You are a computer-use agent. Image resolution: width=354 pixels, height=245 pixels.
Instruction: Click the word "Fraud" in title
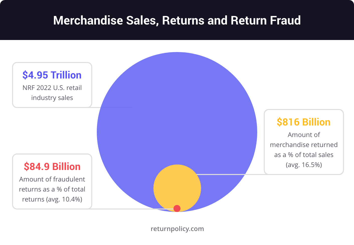pos(285,20)
